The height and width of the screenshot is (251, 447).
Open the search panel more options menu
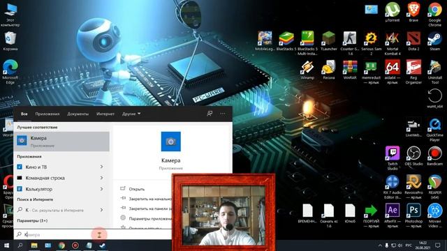pos(223,114)
